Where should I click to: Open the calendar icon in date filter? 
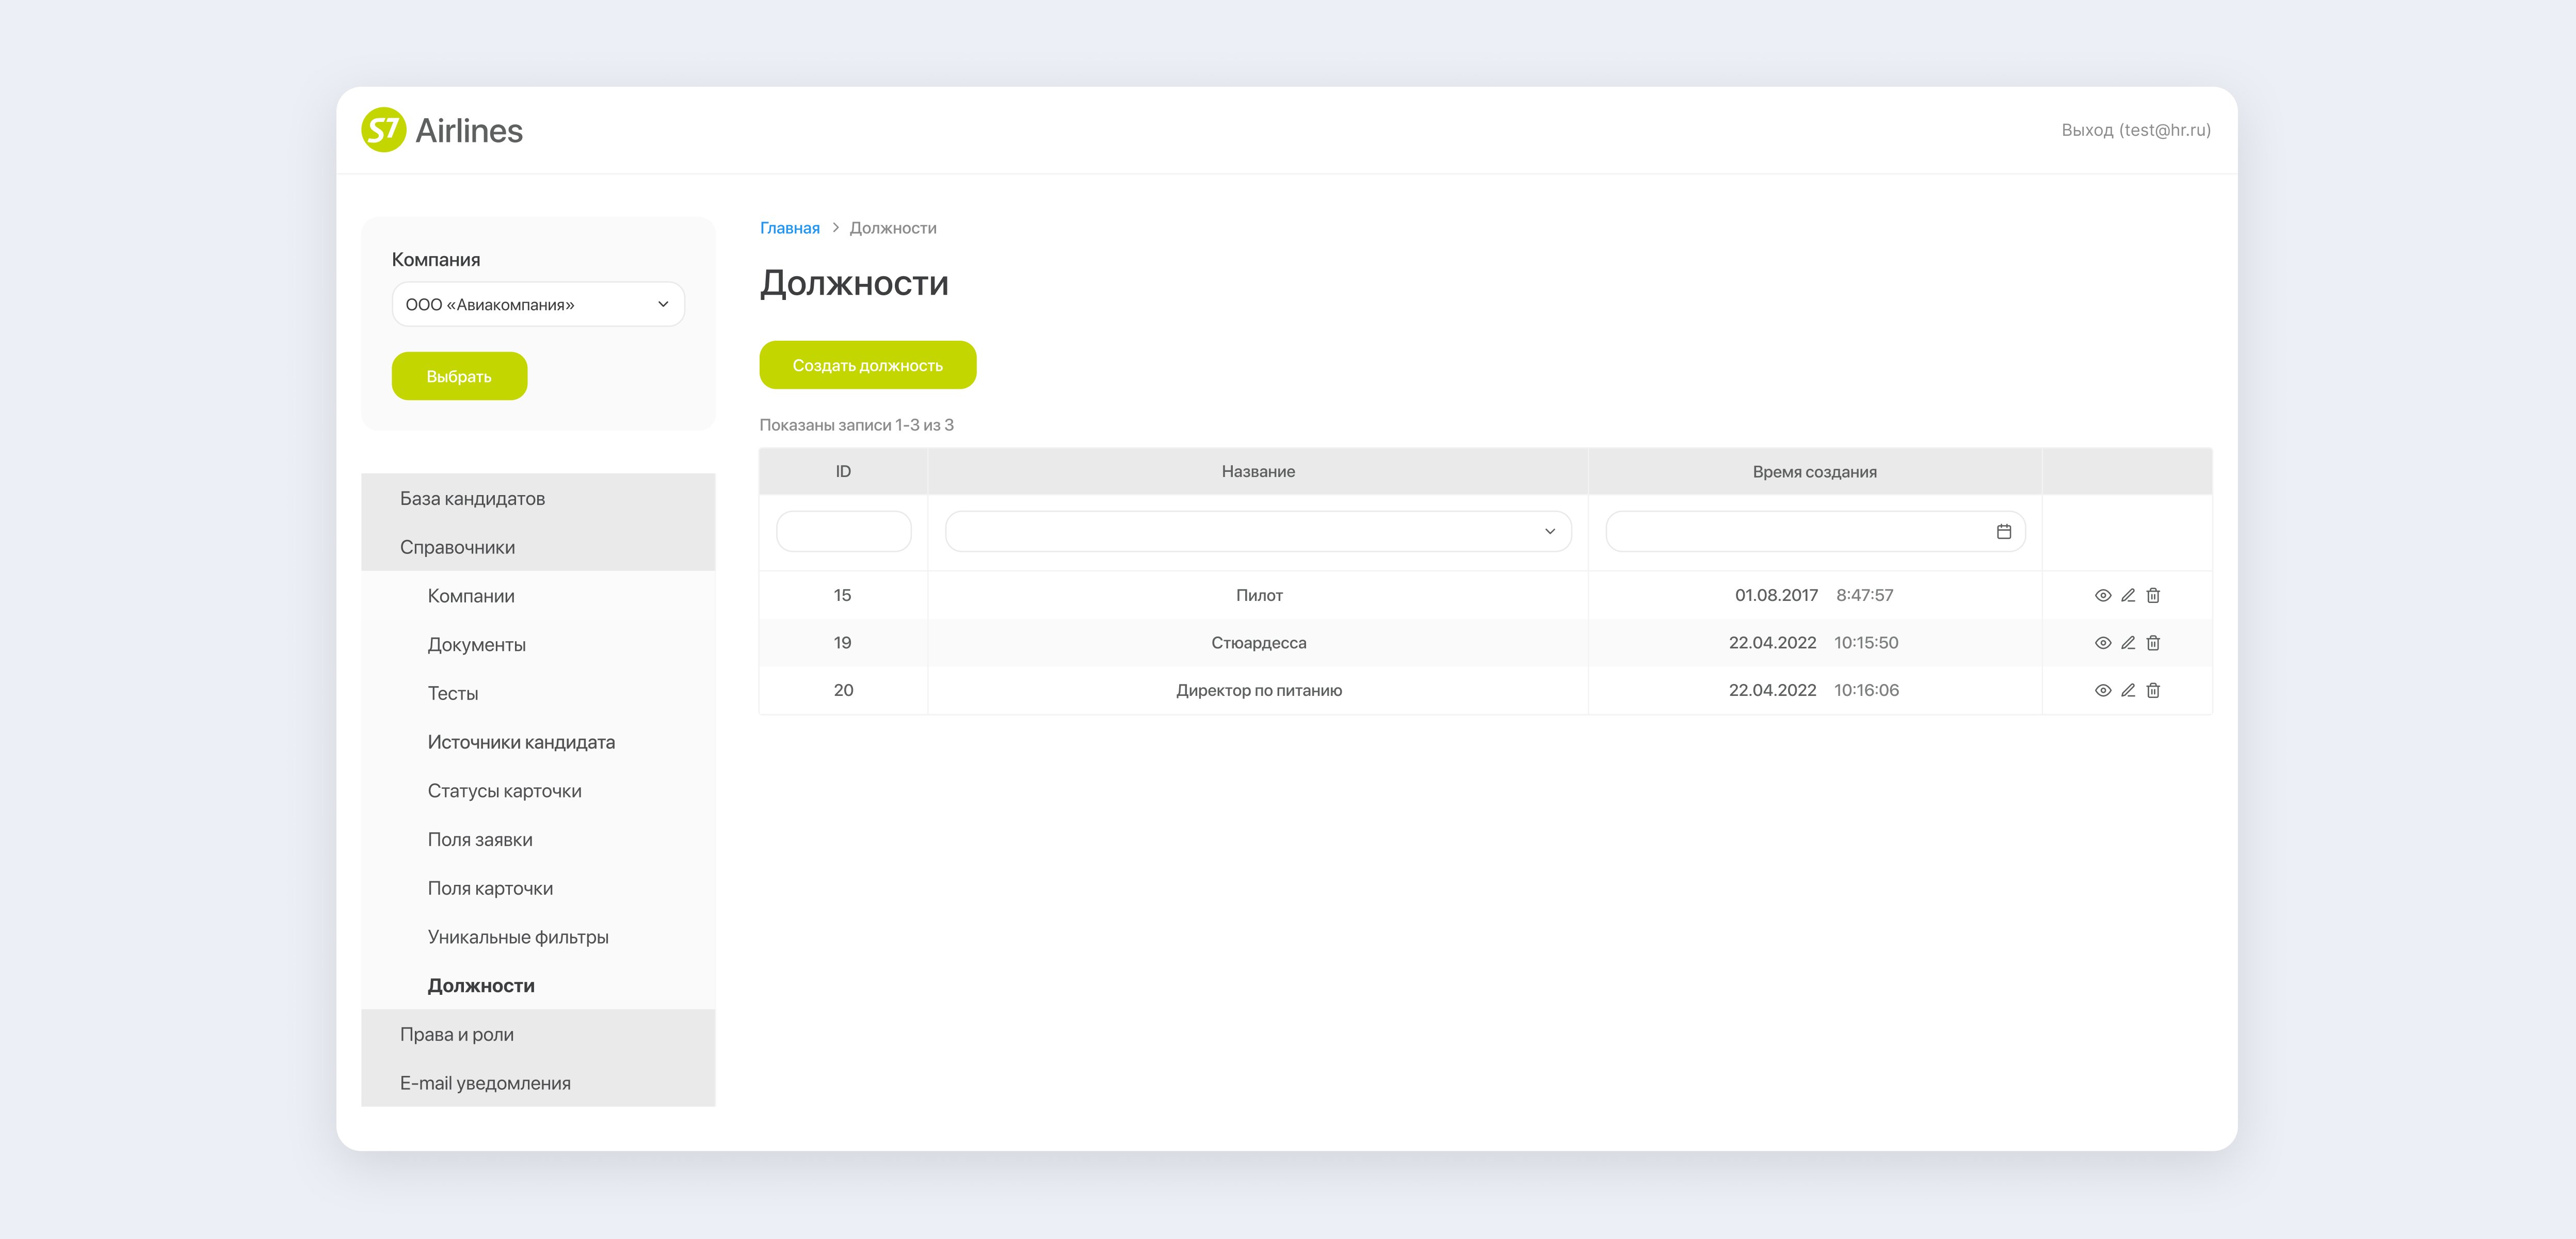pyautogui.click(x=2003, y=531)
